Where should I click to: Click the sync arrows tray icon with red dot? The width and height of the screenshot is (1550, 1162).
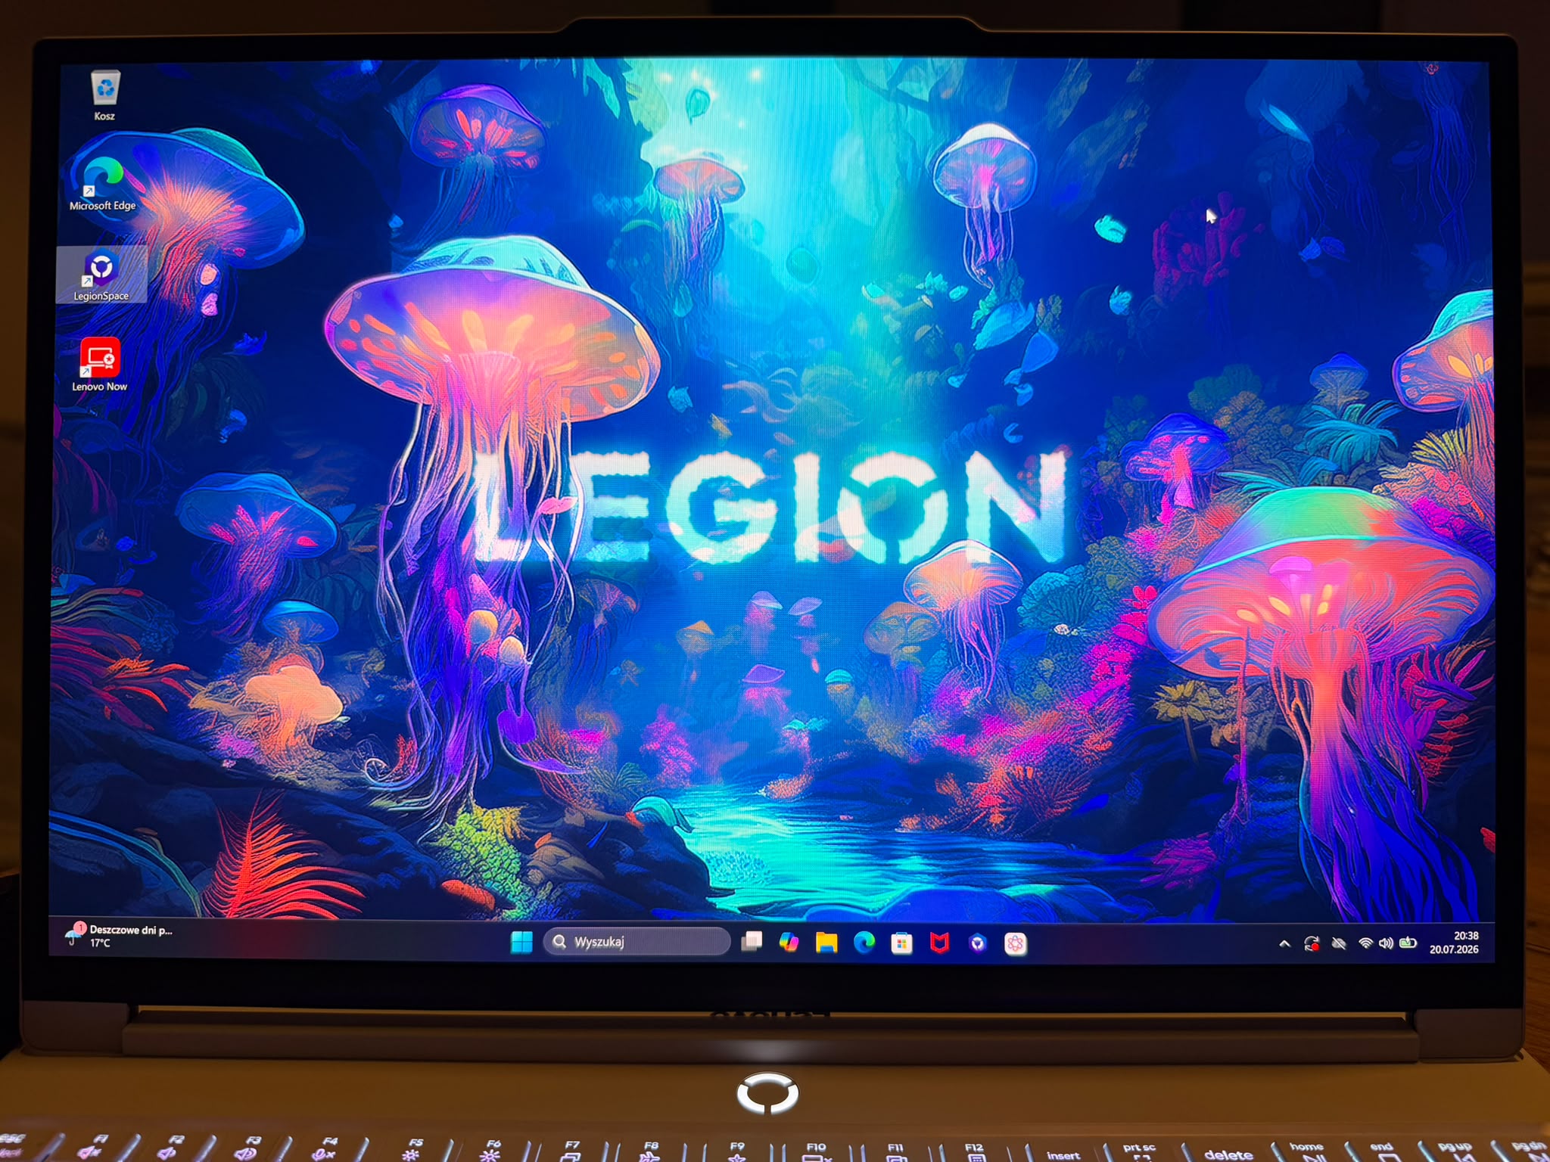click(1312, 943)
